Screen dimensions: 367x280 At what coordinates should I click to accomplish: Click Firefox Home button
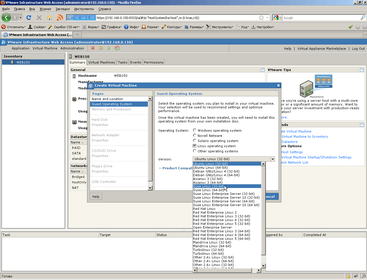click(x=49, y=18)
